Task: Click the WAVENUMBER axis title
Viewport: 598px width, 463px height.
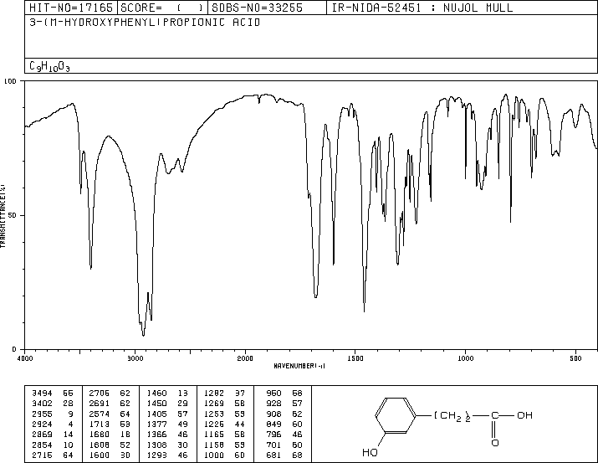Action: point(299,366)
